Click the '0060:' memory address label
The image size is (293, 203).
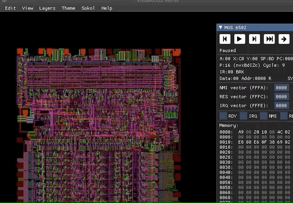(x=226, y=192)
